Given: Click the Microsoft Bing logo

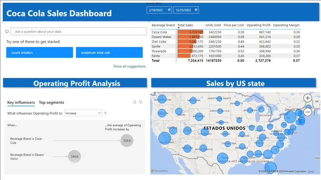Looking at the screenshot, I should pyautogui.click(x=159, y=171).
